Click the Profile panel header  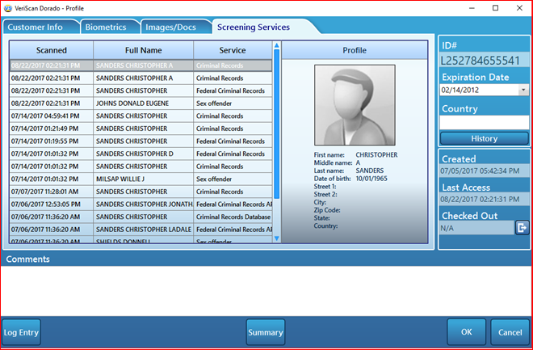point(355,50)
